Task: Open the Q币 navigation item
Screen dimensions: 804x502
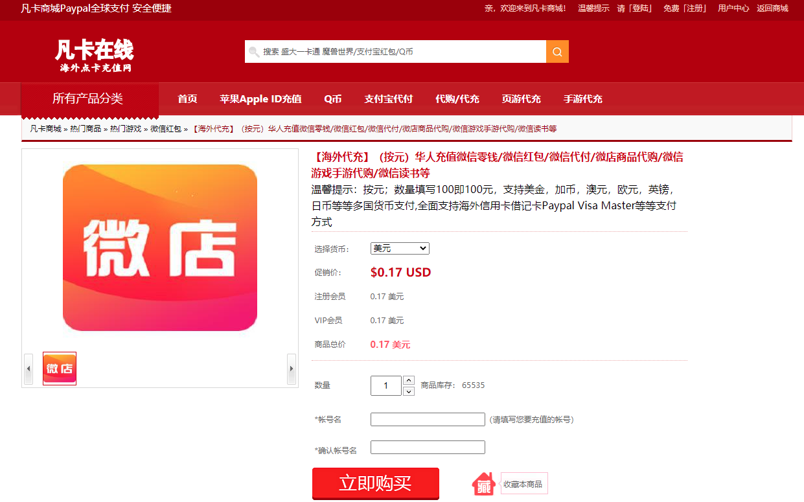Action: pos(333,99)
